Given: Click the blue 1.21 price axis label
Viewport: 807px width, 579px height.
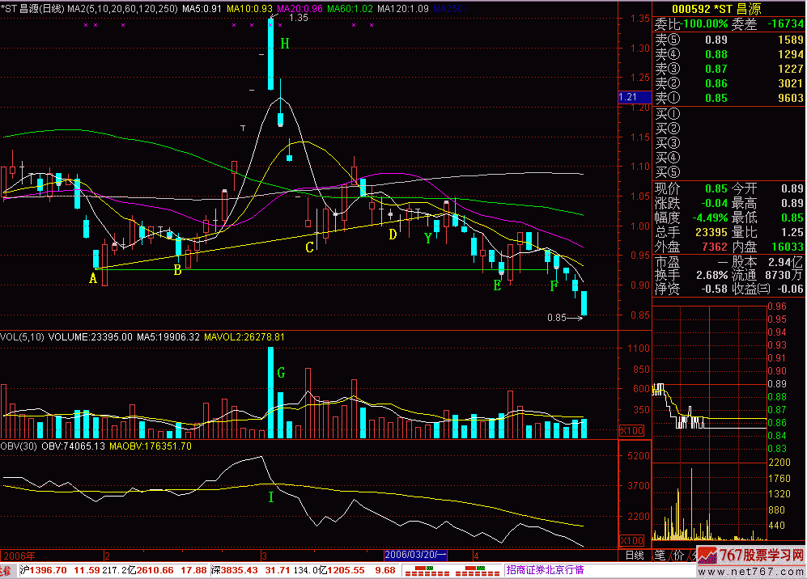Looking at the screenshot, I should pos(629,98).
